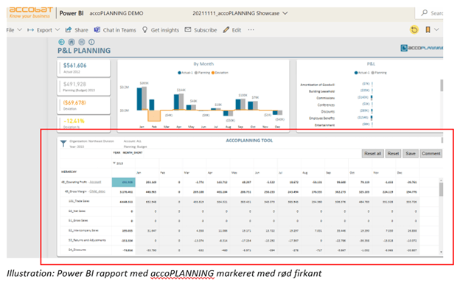The image size is (460, 282).
Task: Click the Dec month column header
Action: (400, 172)
